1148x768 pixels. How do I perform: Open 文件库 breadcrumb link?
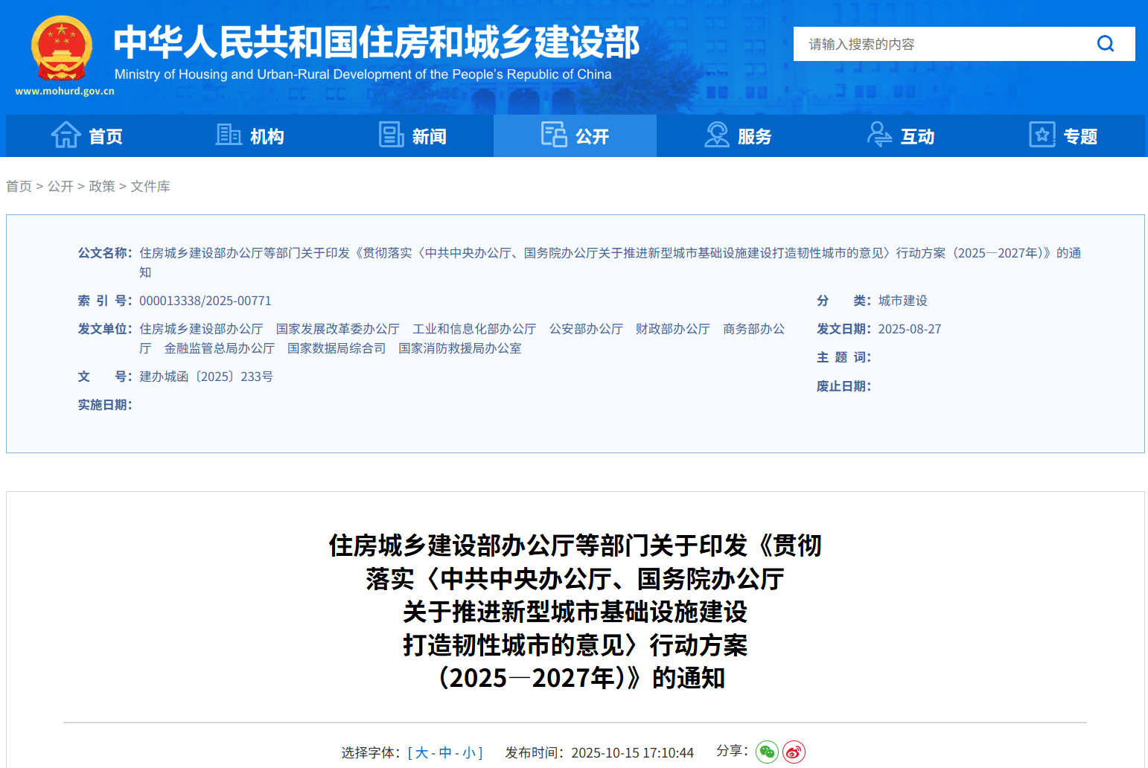150,187
